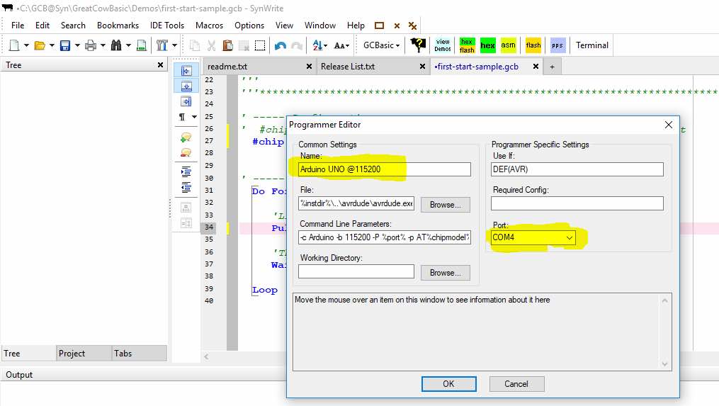Open the File menu
Screen dimensions: 719x406
(x=18, y=26)
